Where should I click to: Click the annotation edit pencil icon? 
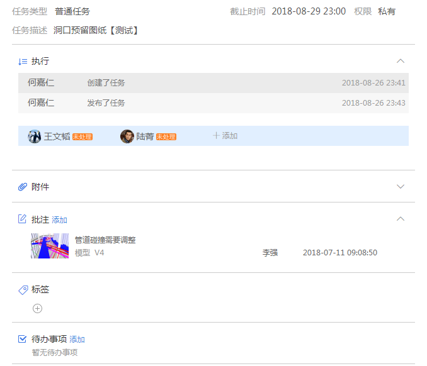pyautogui.click(x=23, y=219)
